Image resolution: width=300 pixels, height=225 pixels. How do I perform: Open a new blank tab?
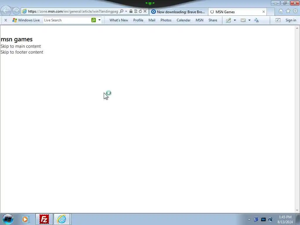(271, 12)
